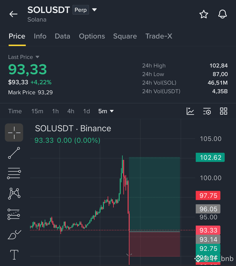The image size is (236, 266).
Task: Select the trend line drawing tool
Action: point(14,153)
